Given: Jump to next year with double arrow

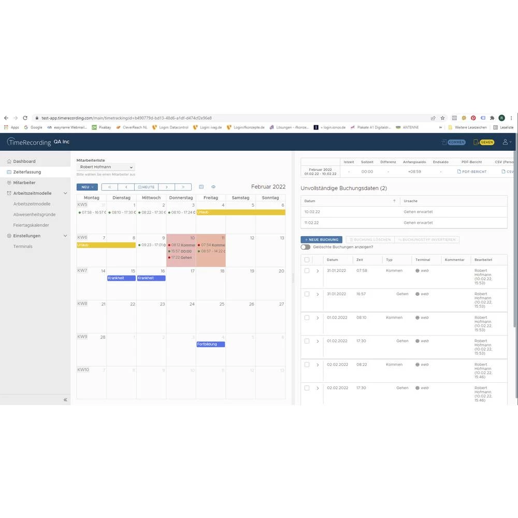Looking at the screenshot, I should [x=183, y=187].
